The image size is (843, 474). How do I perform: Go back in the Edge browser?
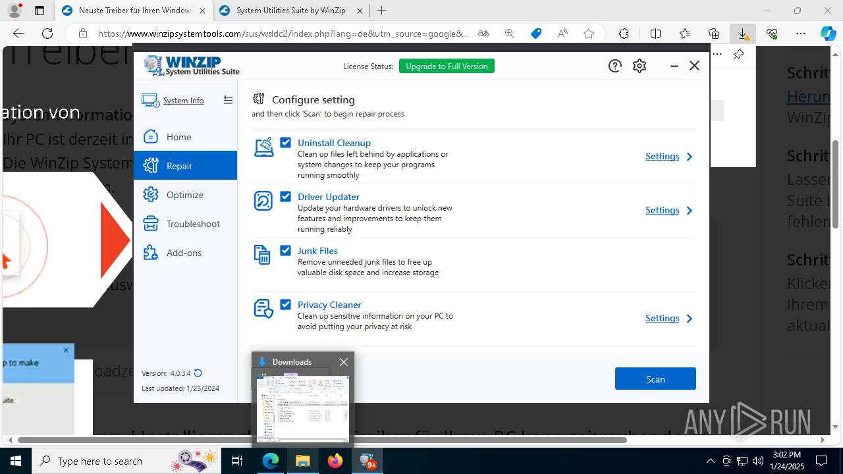pos(18,34)
